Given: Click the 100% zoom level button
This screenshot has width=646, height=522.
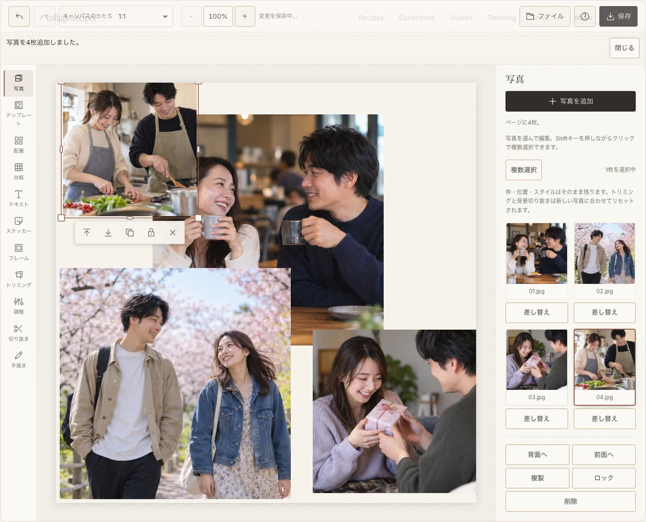Looking at the screenshot, I should point(218,16).
